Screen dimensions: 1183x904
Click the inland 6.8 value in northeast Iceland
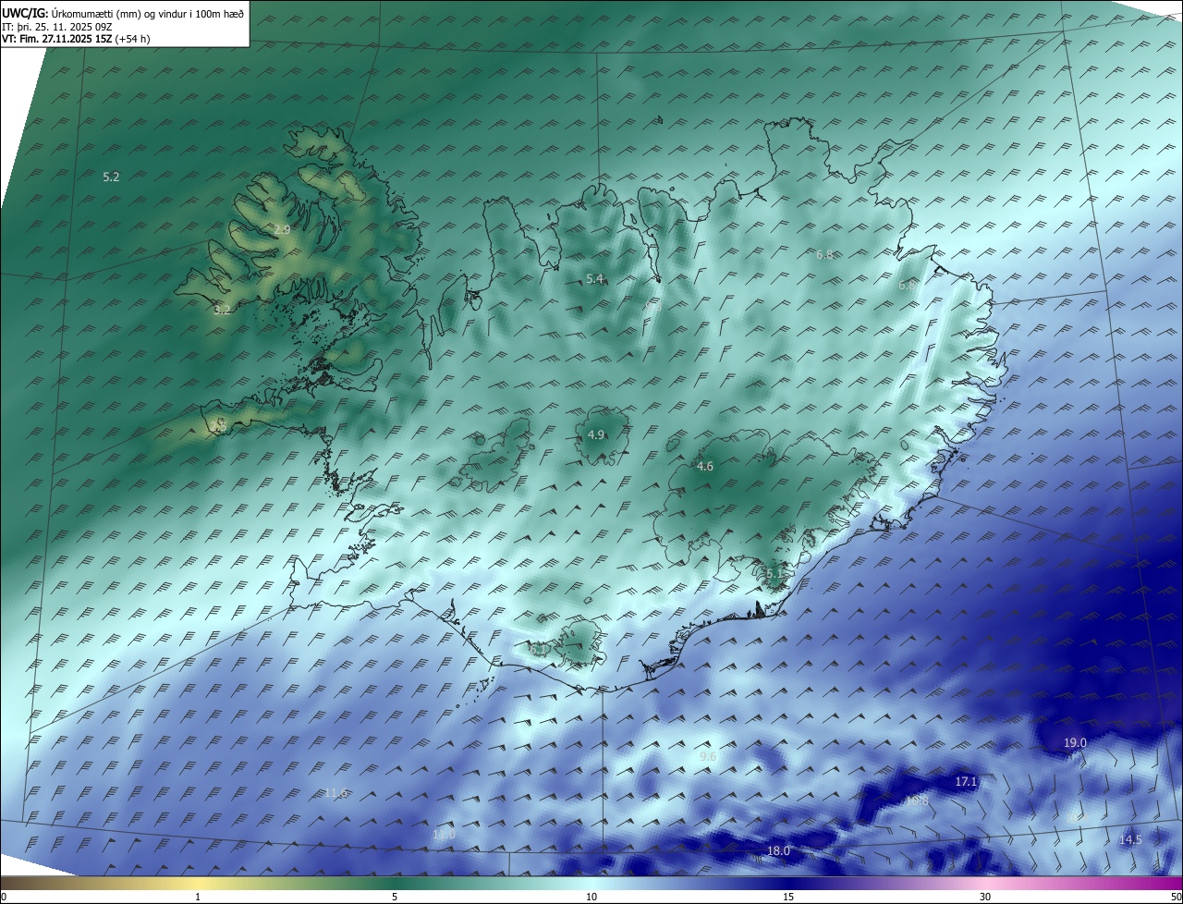point(824,254)
